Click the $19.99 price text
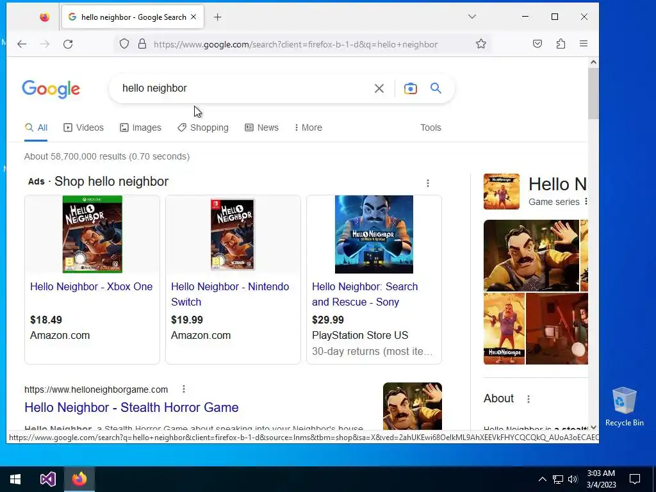 click(187, 320)
